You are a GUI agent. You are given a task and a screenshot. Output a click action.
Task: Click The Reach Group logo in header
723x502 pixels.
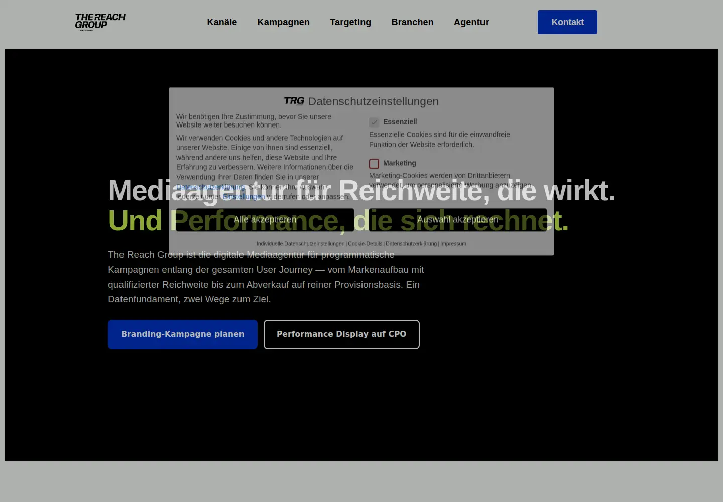click(100, 22)
